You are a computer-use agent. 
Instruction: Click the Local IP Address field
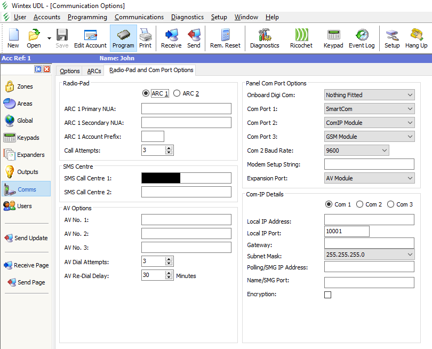point(369,220)
